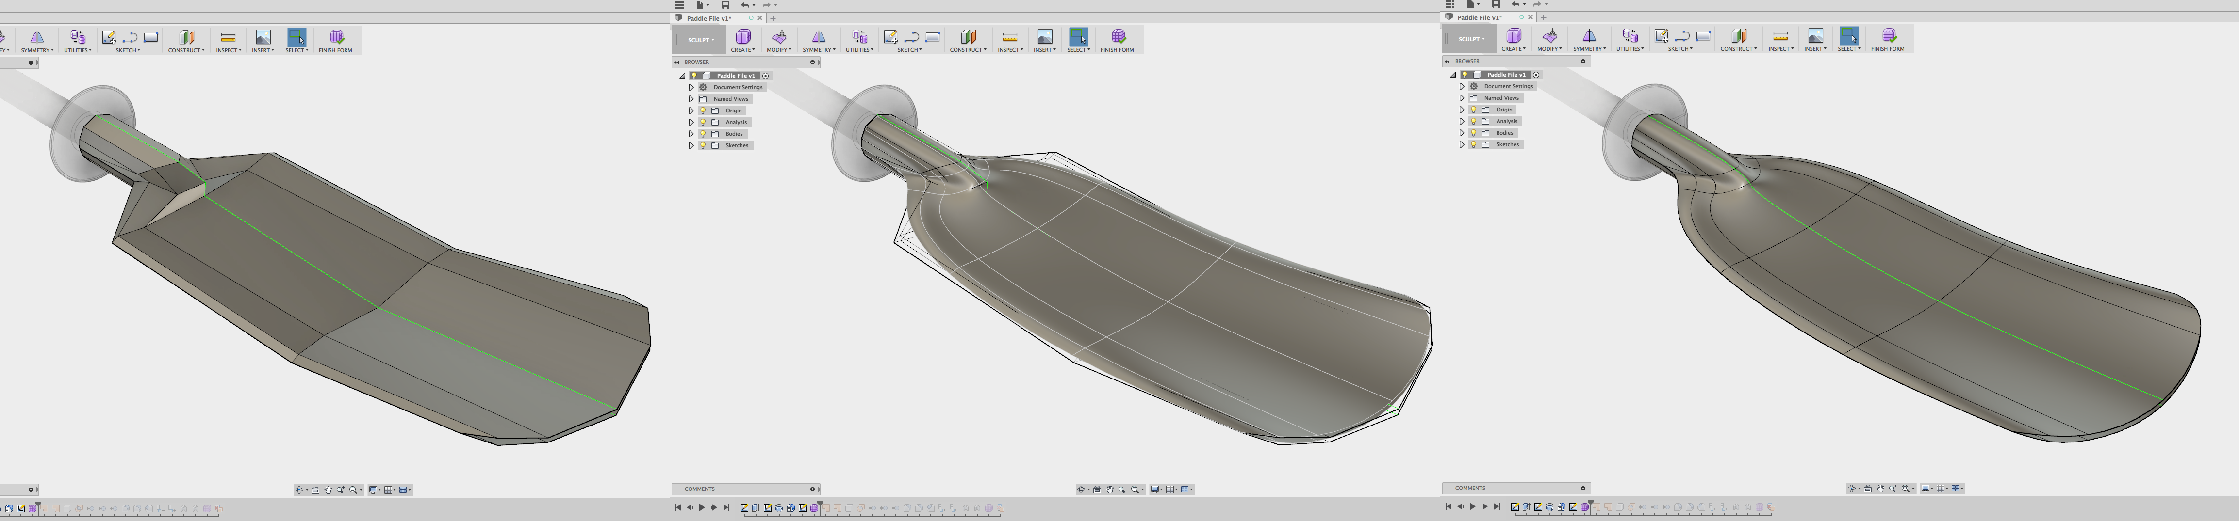The width and height of the screenshot is (2239, 521).
Task: Click Finish Form icon in the middle window
Action: pos(1118,36)
